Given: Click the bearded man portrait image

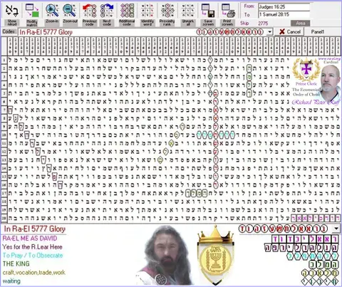Looking at the screenshot, I should [x=165, y=255].
